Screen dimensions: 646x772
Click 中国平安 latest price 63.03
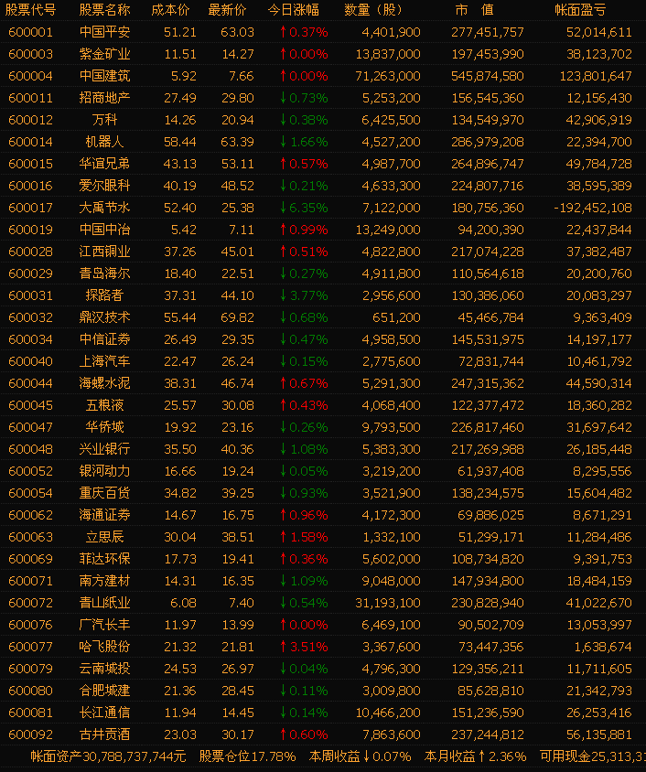coord(237,32)
